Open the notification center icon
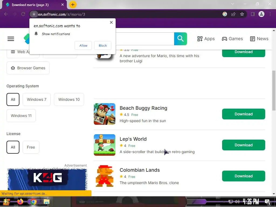The image size is (276, 207). (x=267, y=202)
